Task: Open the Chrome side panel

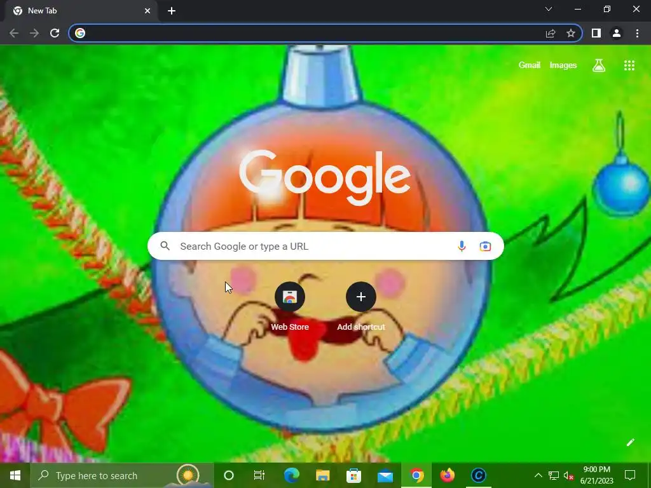Action: [596, 33]
